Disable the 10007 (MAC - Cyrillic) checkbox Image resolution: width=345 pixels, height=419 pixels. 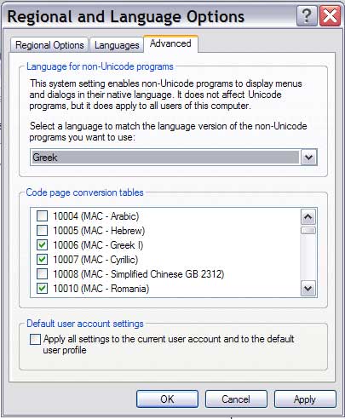click(x=42, y=260)
